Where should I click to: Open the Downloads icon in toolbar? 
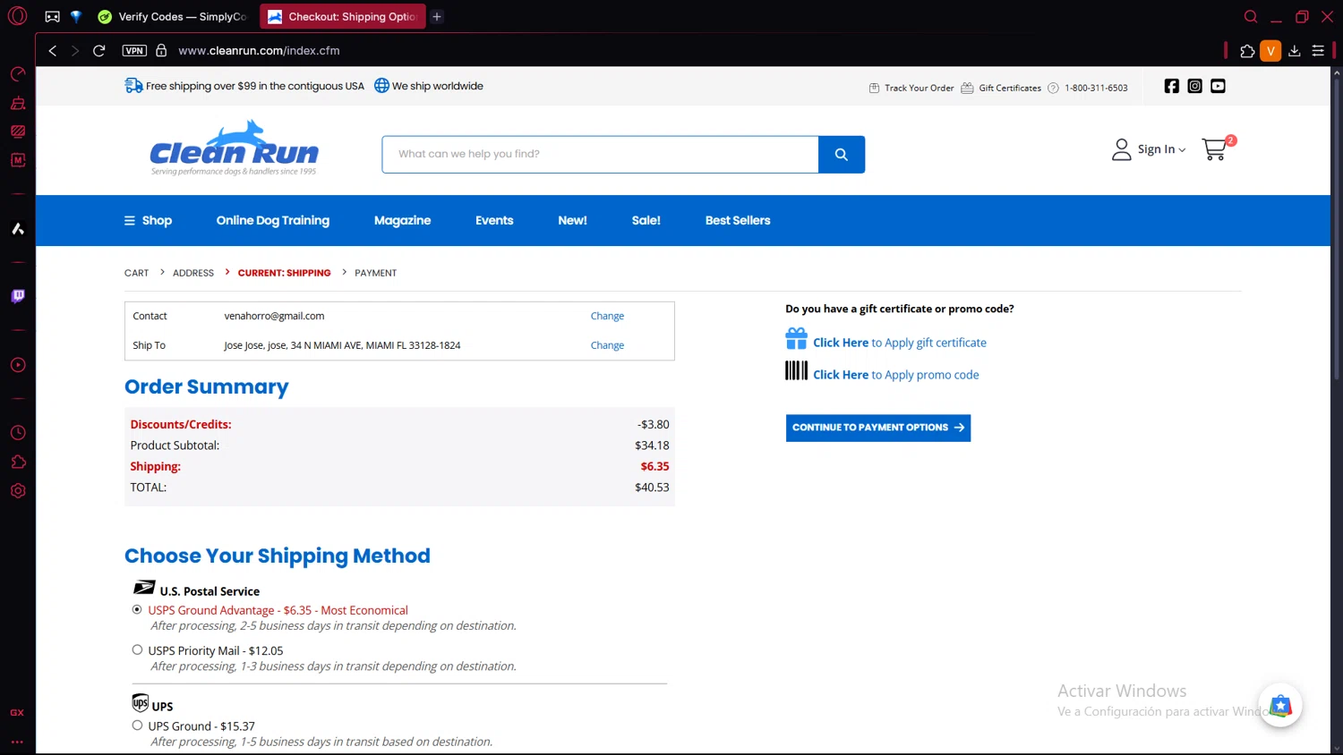pos(1295,51)
